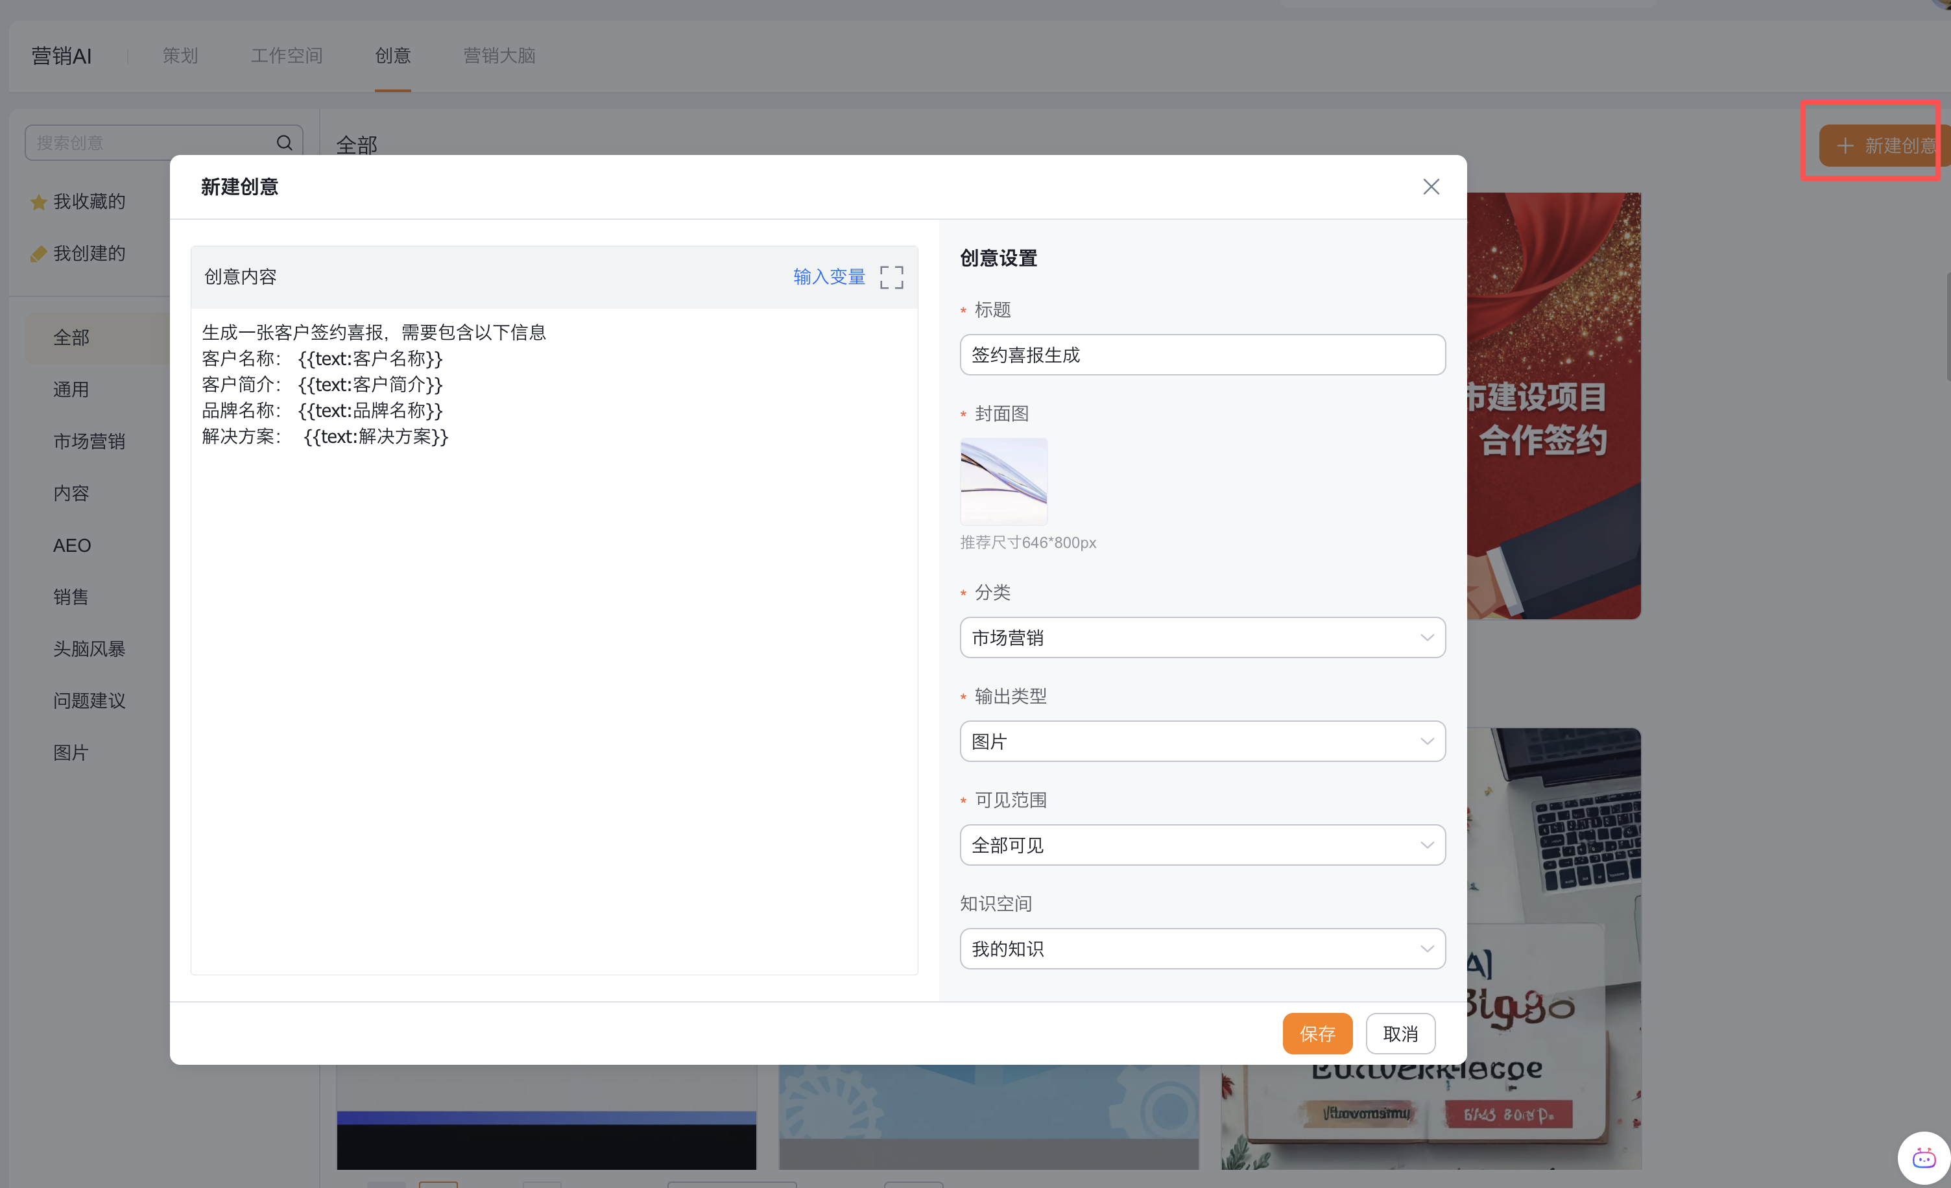The width and height of the screenshot is (1951, 1188).
Task: Close the 新建创意 dialog with X
Action: point(1431,187)
